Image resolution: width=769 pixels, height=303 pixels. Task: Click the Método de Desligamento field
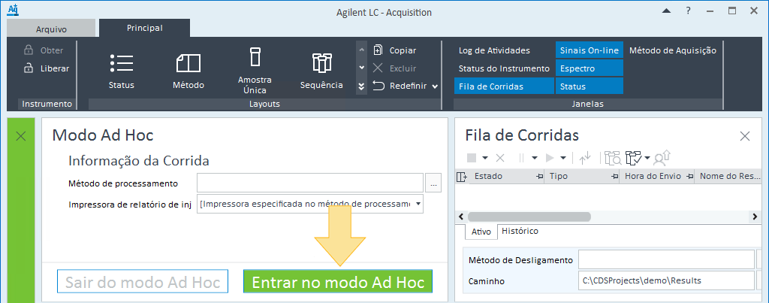pyautogui.click(x=666, y=260)
